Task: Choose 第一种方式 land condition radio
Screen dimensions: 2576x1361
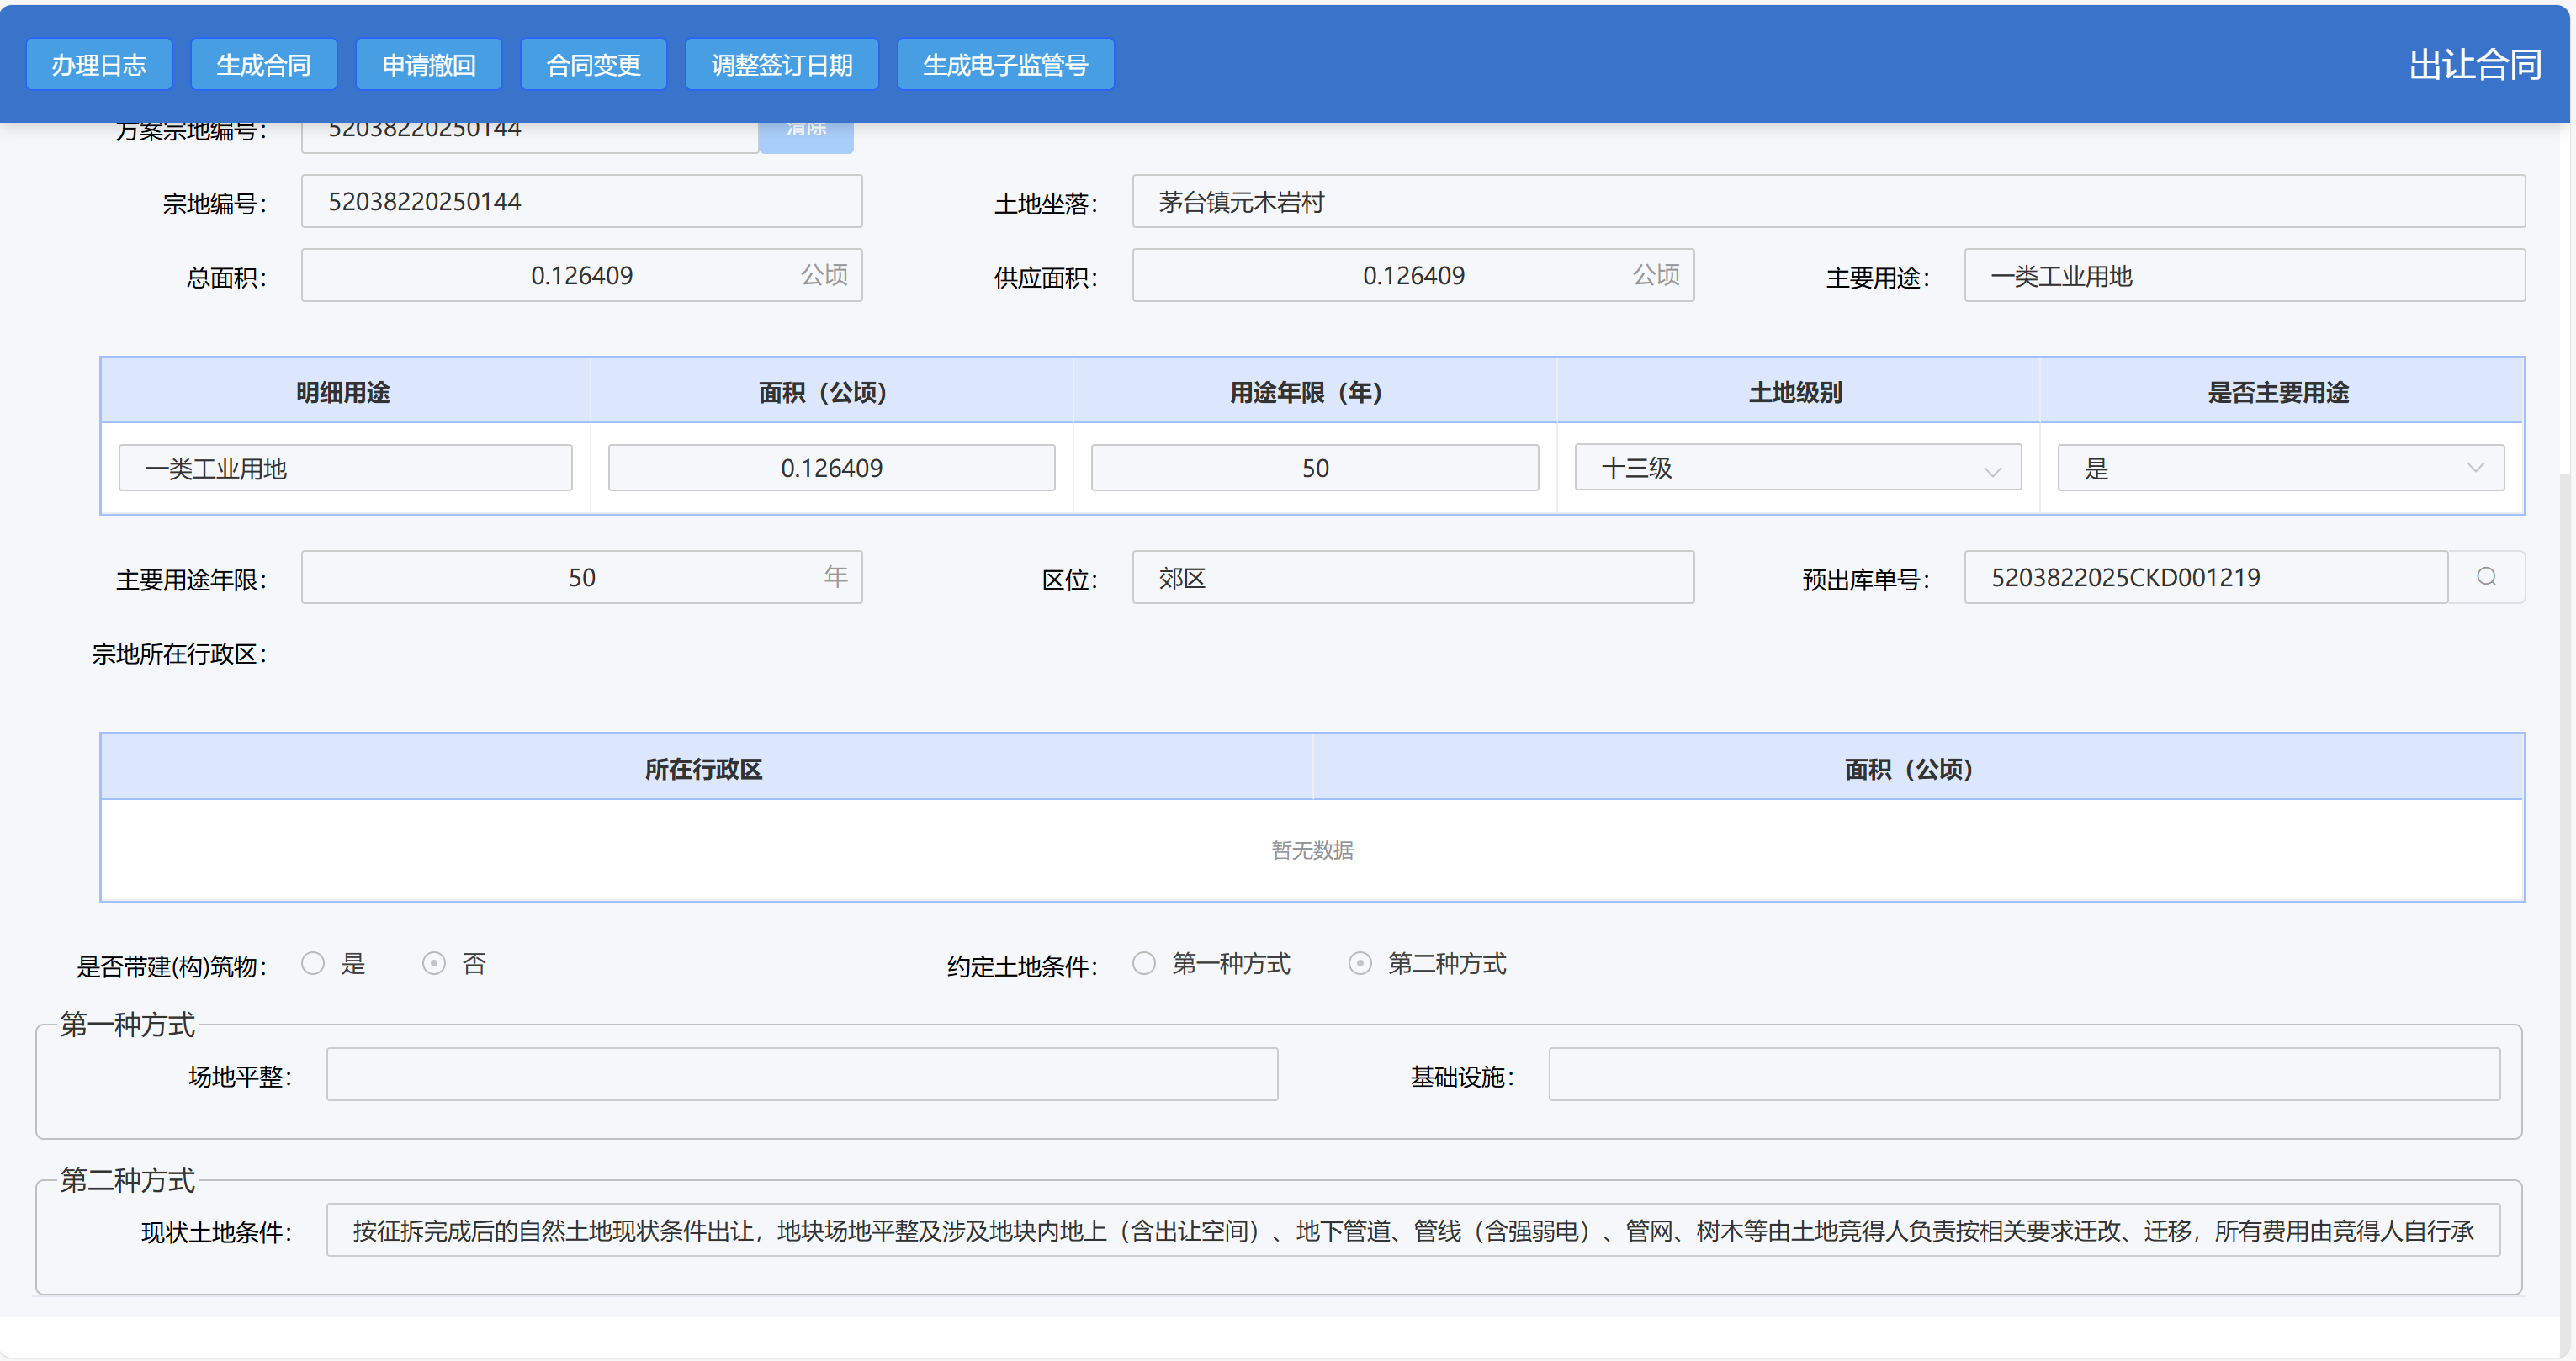Action: 1144,963
